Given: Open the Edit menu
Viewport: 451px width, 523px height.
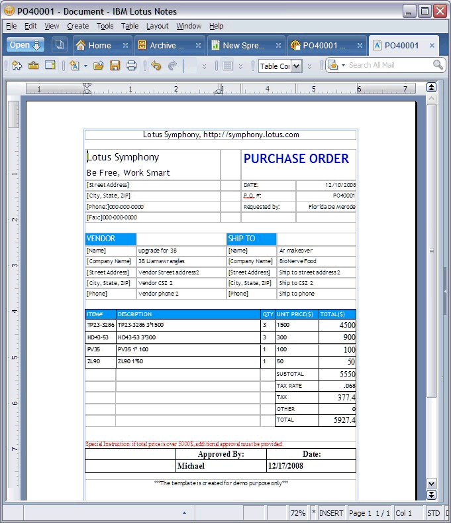Looking at the screenshot, I should [30, 26].
